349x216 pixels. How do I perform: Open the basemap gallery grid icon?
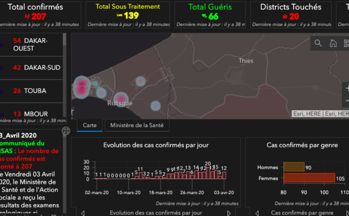tap(346, 43)
